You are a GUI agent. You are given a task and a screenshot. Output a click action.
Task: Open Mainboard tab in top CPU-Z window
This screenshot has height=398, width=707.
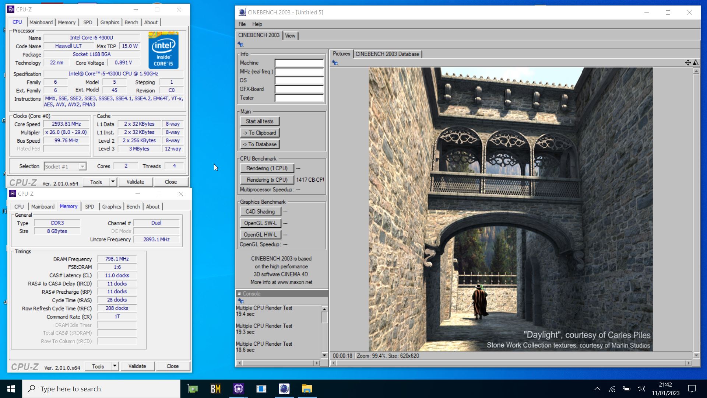[41, 22]
